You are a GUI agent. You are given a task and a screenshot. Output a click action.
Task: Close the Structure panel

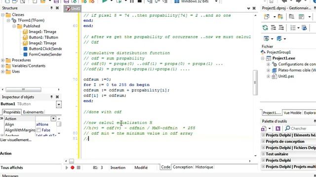click(57, 8)
